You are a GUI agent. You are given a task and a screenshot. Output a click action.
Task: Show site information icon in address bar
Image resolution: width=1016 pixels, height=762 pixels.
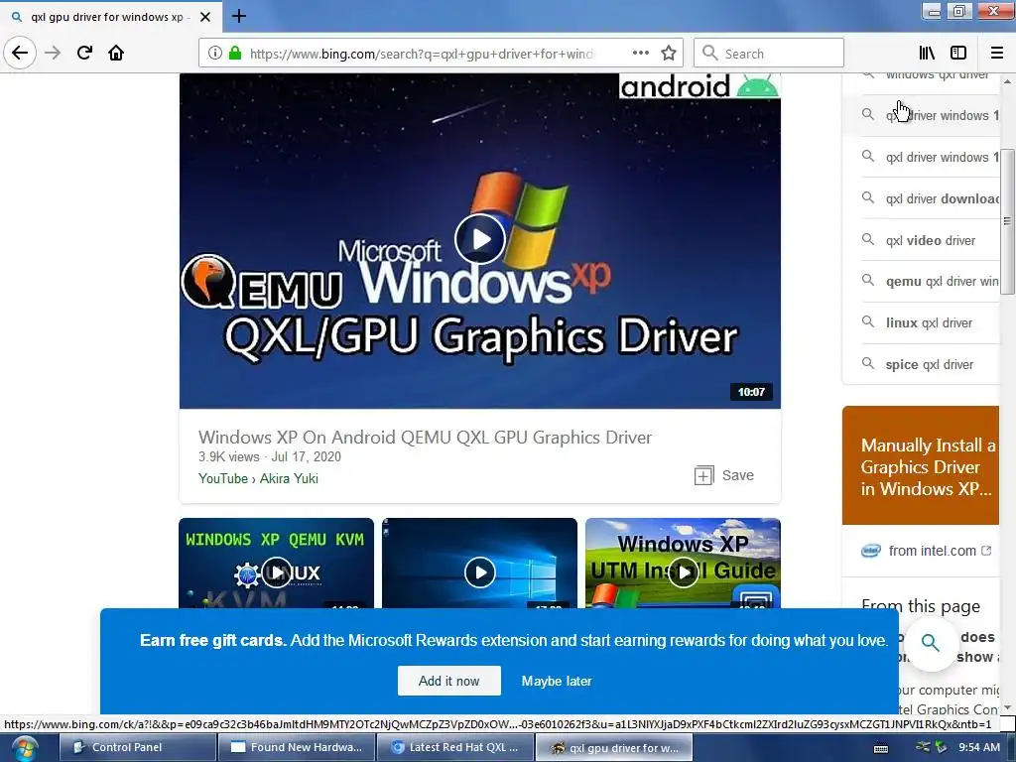[215, 53]
